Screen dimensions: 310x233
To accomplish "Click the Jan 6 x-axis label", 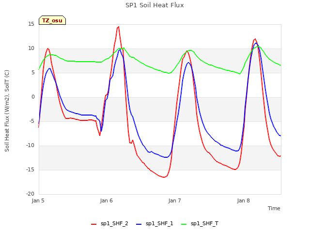I will click(x=107, y=200).
